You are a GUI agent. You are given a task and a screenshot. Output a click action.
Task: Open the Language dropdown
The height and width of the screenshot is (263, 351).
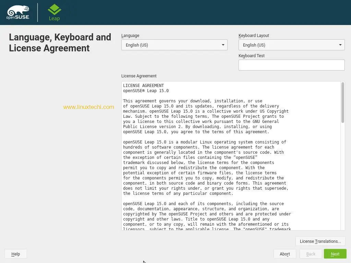click(x=174, y=45)
